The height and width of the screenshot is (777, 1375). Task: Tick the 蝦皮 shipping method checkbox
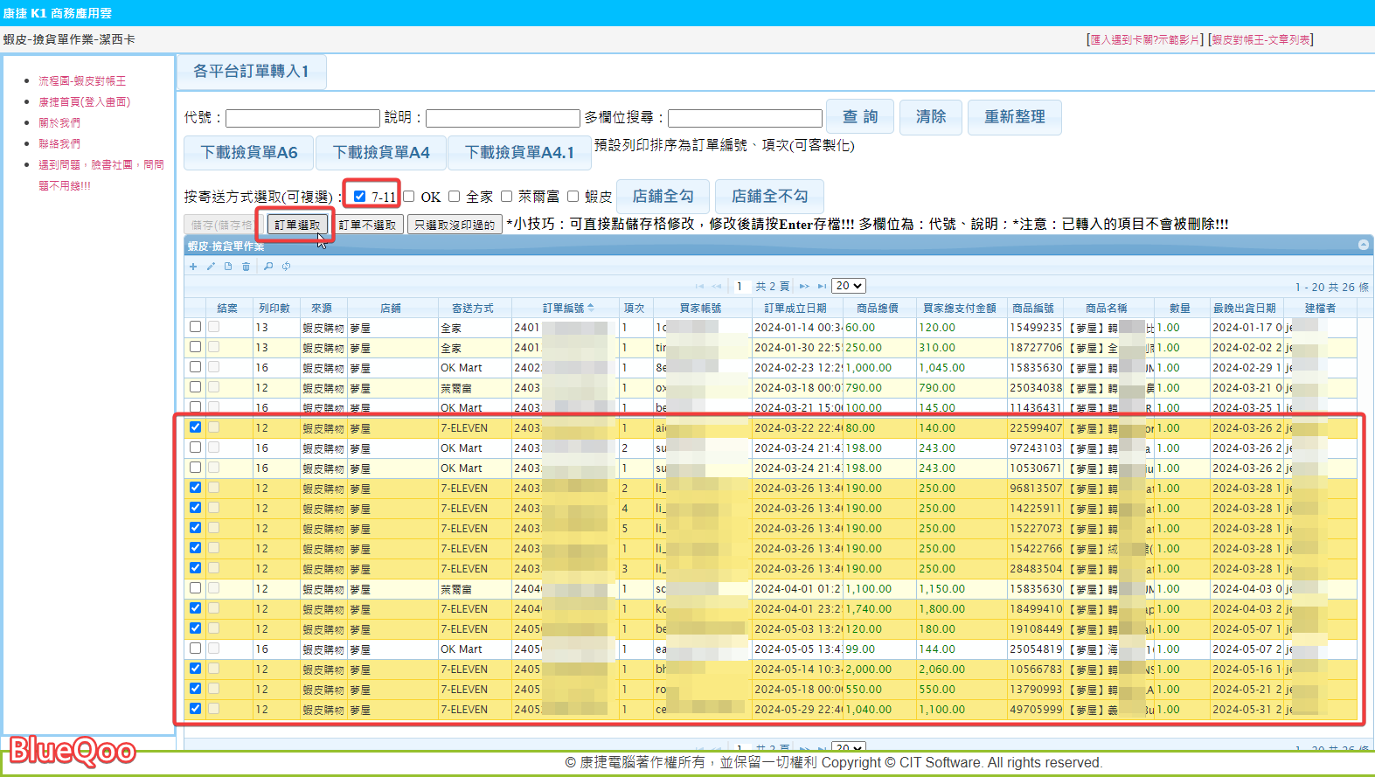tap(573, 197)
